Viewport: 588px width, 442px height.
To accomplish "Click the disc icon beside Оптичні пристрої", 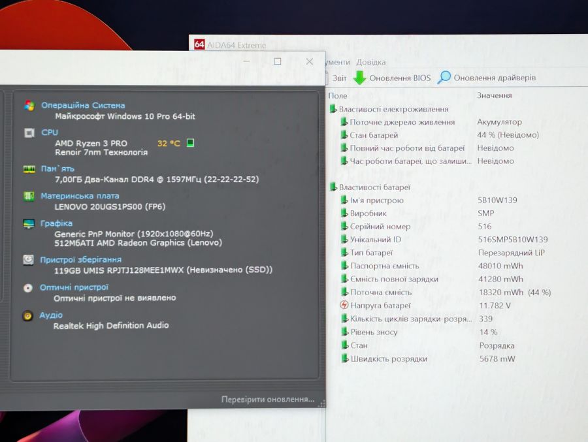I will click(27, 288).
